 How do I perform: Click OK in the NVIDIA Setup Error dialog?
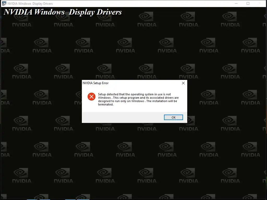(173, 117)
